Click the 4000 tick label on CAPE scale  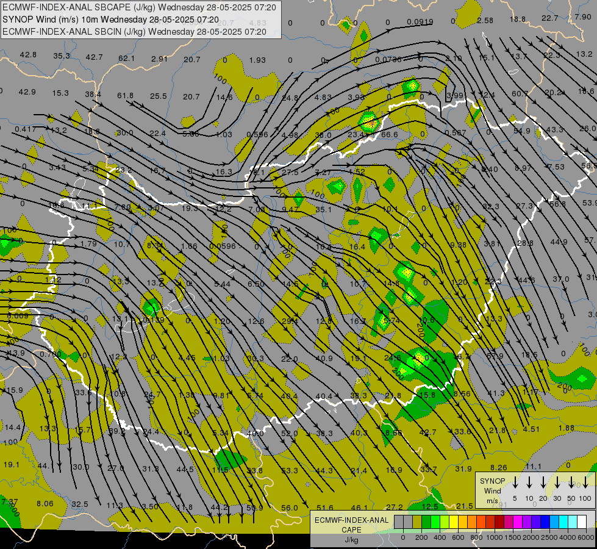(x=567, y=537)
